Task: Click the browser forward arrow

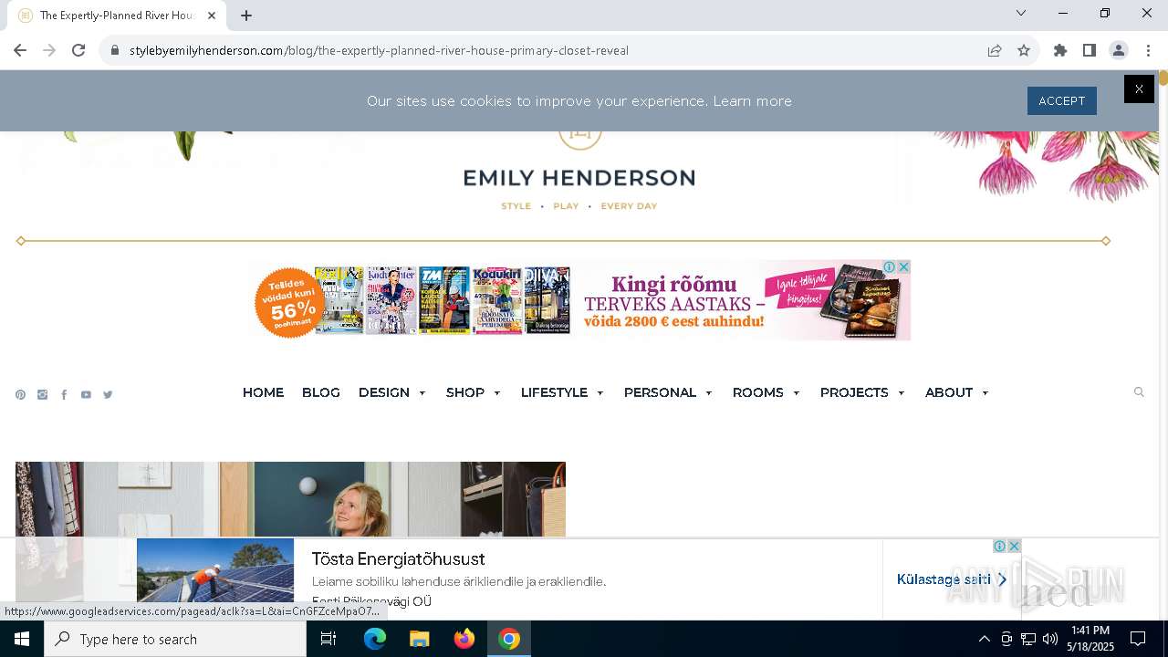Action: (x=49, y=50)
